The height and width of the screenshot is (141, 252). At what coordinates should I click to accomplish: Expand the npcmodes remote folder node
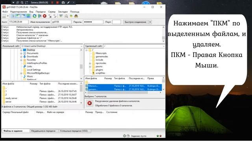[90, 63]
